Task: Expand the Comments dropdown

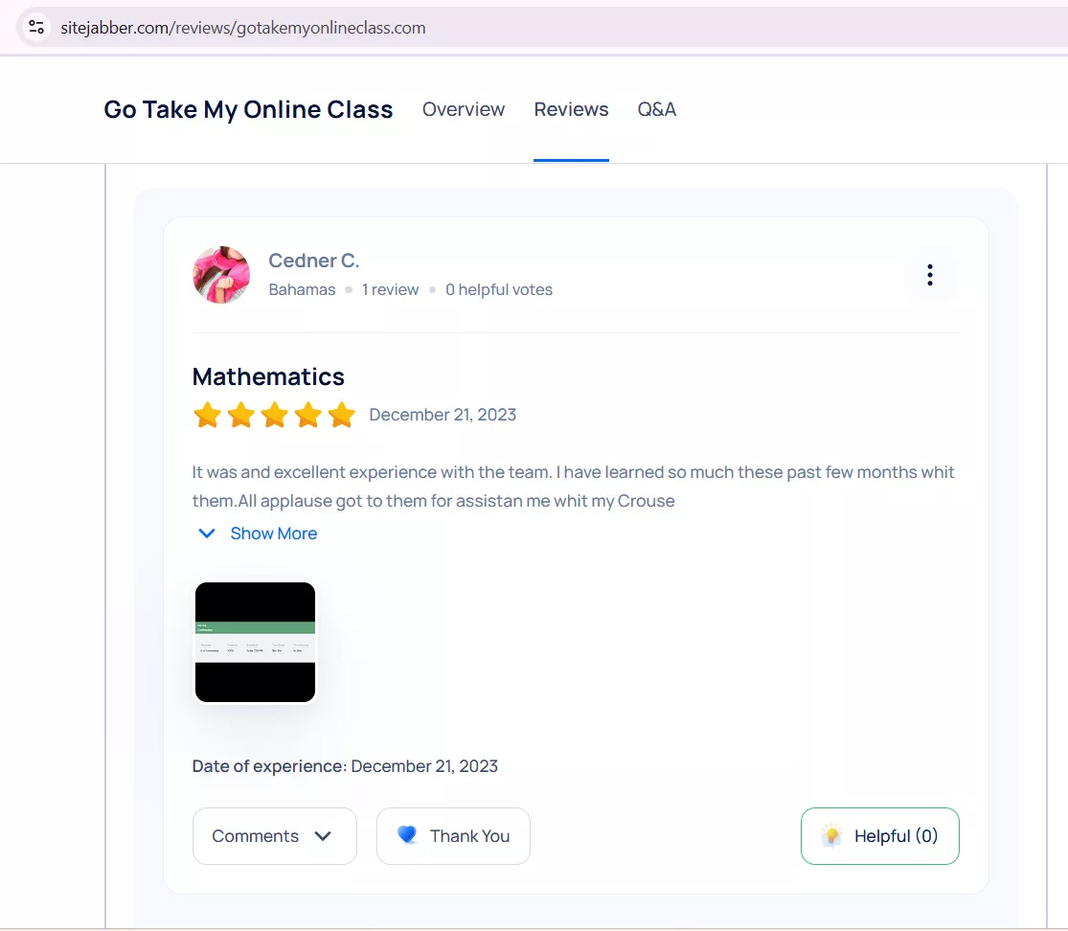Action: 274,835
